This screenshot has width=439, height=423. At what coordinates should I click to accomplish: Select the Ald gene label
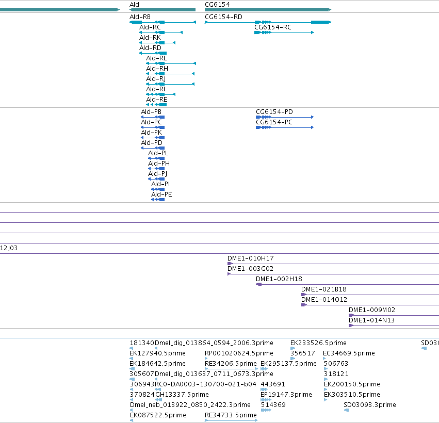(x=135, y=5)
